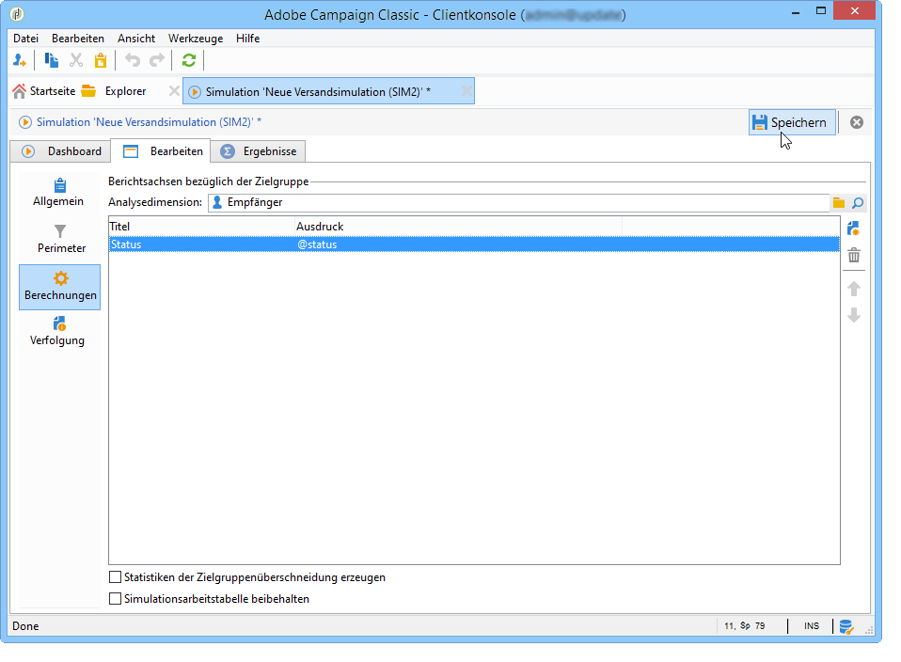This screenshot has height=662, width=901.
Task: Click the move up arrow icon
Action: tap(854, 289)
